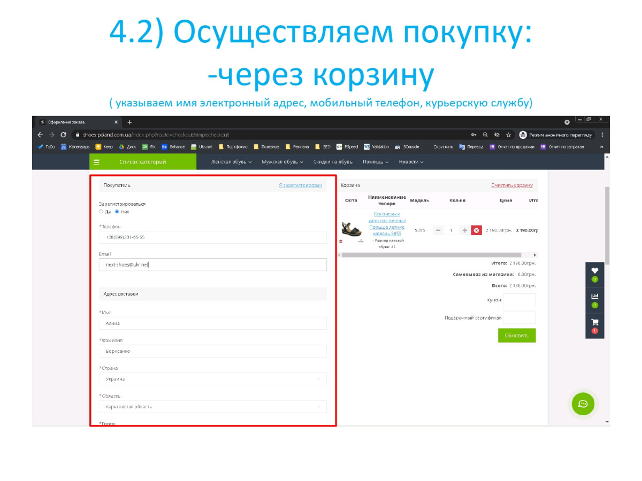Select the 'Нет' registration radio button
This screenshot has width=642, height=481.
pos(117,212)
